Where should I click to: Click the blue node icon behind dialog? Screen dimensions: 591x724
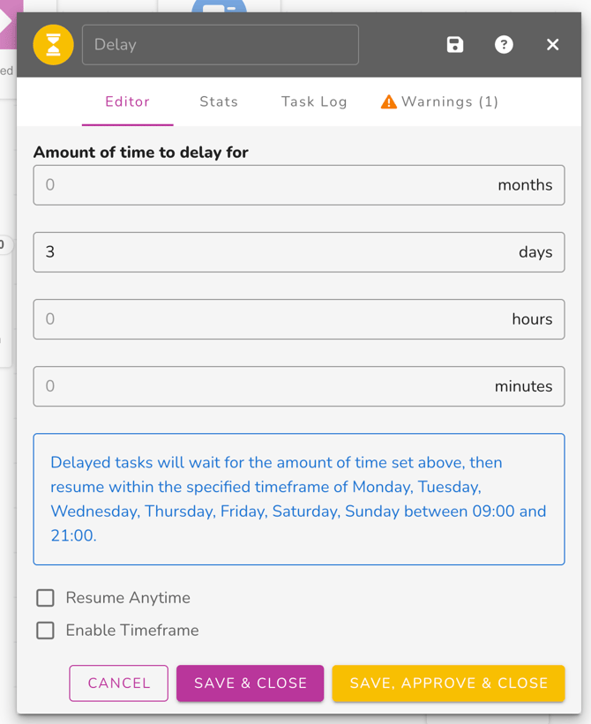(x=219, y=8)
